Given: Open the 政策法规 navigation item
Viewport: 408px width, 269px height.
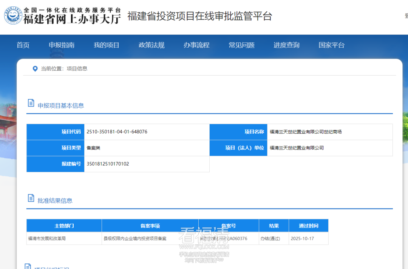Looking at the screenshot, I should coord(152,45).
